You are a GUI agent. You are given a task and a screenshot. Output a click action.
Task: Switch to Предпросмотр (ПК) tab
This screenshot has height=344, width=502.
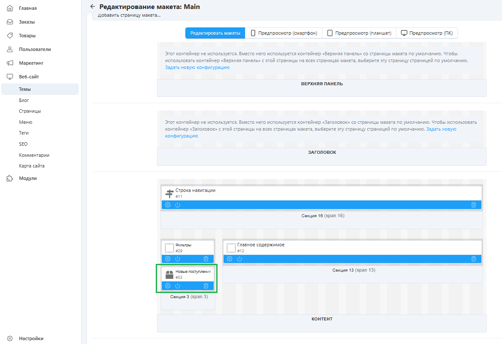tap(427, 33)
